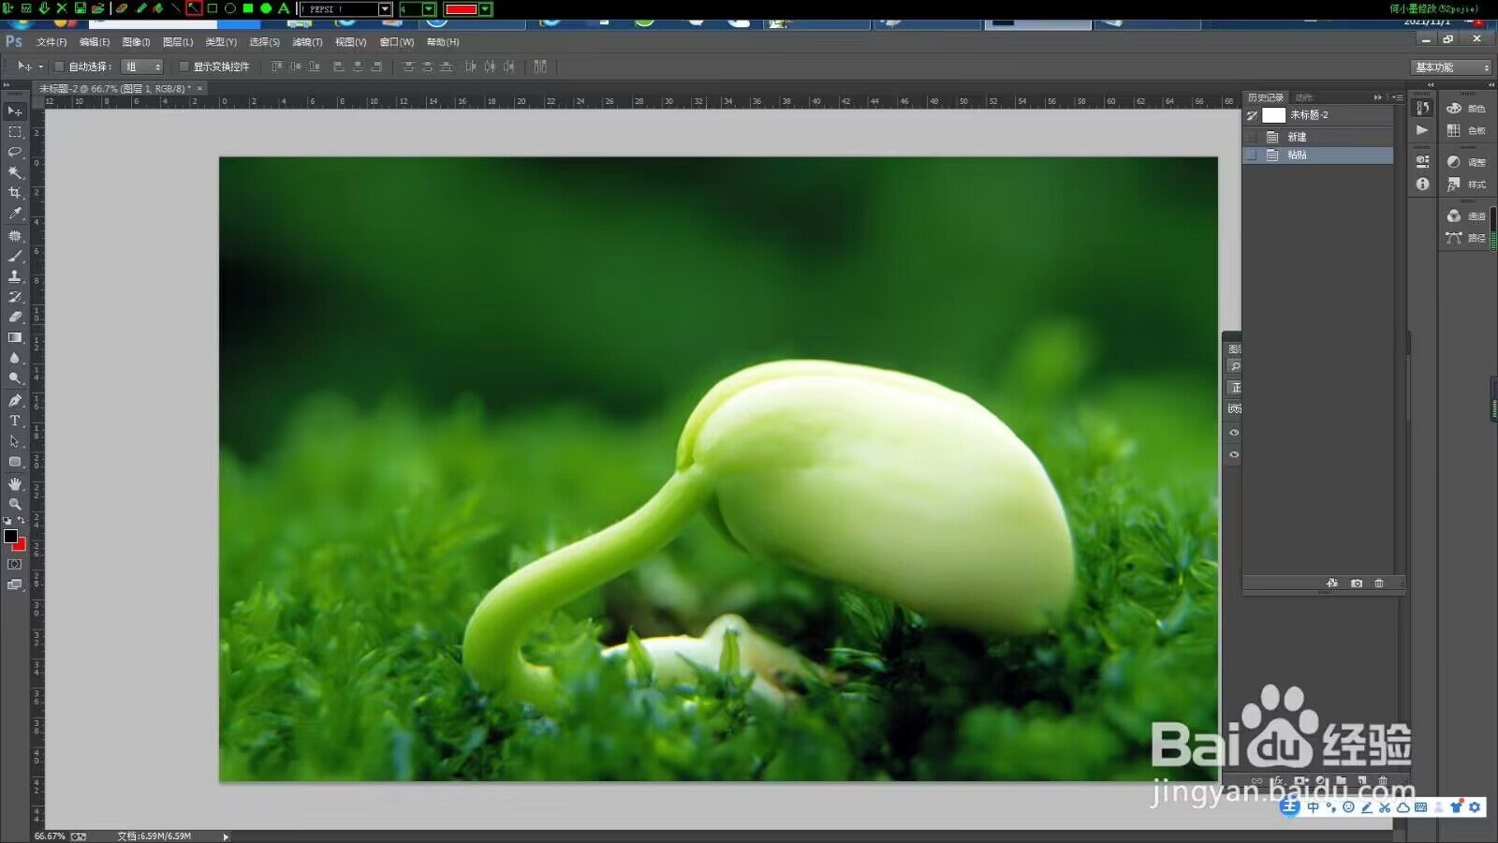Viewport: 1498px width, 843px height.
Task: Choose the Horizontal Type tool
Action: (x=15, y=421)
